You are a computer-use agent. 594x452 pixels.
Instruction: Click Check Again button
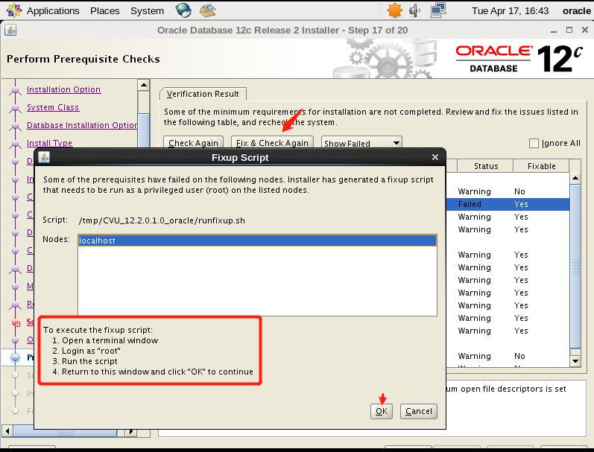[x=193, y=143]
